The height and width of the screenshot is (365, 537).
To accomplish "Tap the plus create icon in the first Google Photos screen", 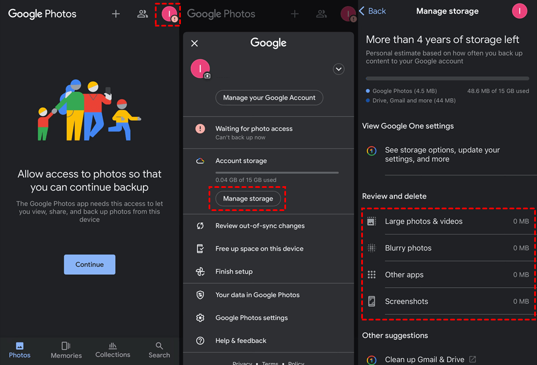I will (x=116, y=14).
